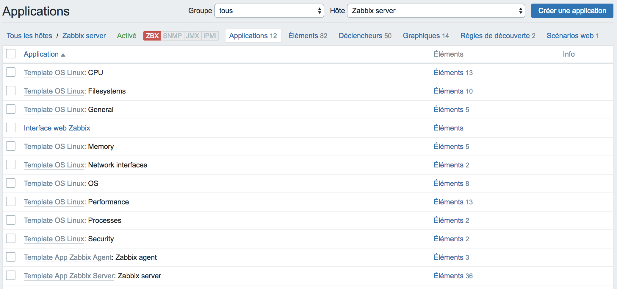The height and width of the screenshot is (289, 617).
Task: Tick the Processes application checkbox
Action: [x=11, y=220]
